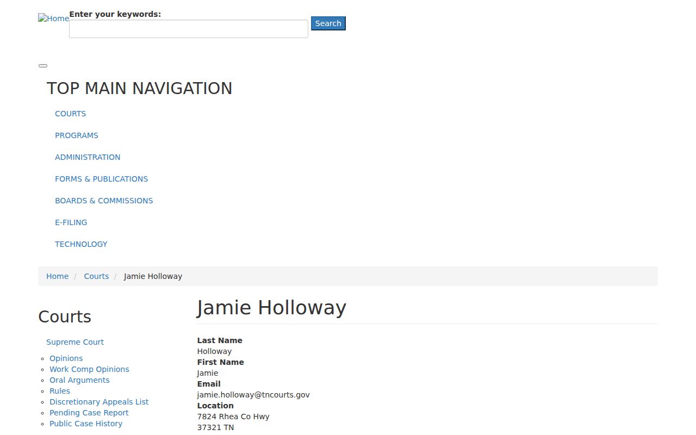Screen dimensions: 696x435
Task: Click the Jamie Holloway breadcrumb text
Action: [153, 276]
